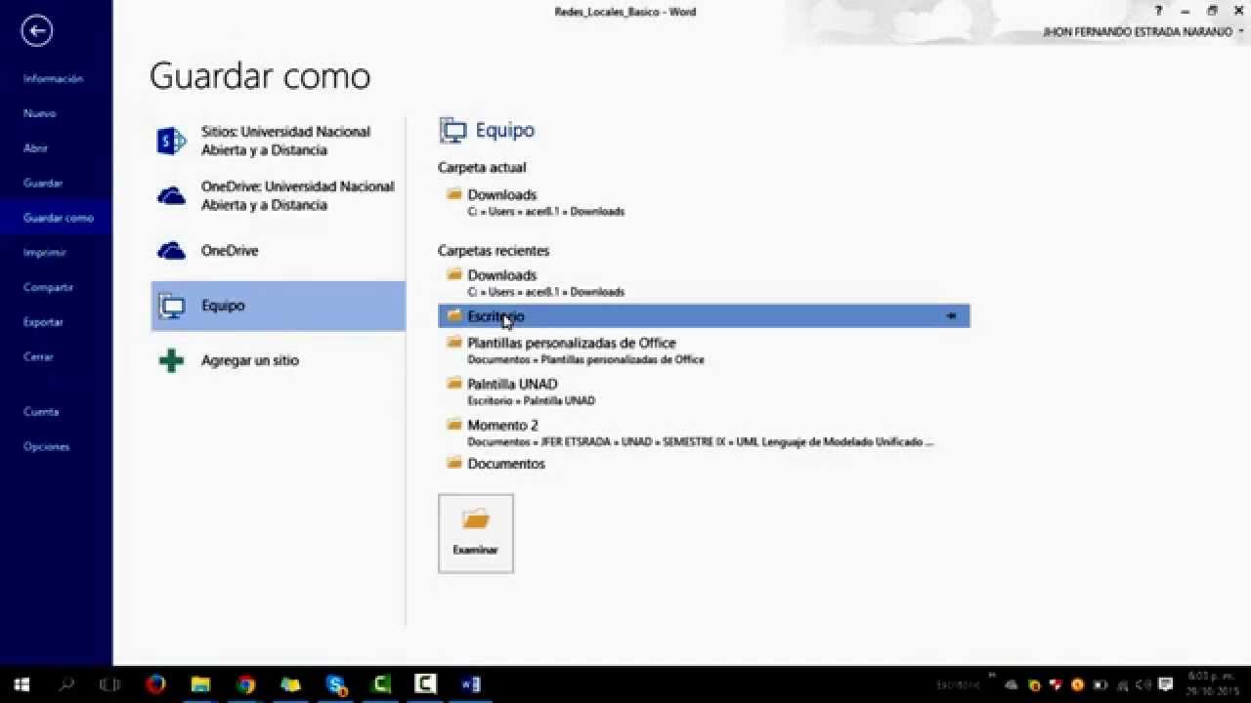Open the Exportar menu item
Viewport: 1251px width, 703px height.
44,322
